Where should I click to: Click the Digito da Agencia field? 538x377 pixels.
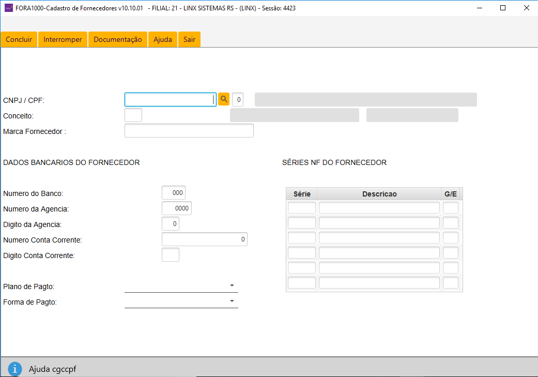pos(171,223)
